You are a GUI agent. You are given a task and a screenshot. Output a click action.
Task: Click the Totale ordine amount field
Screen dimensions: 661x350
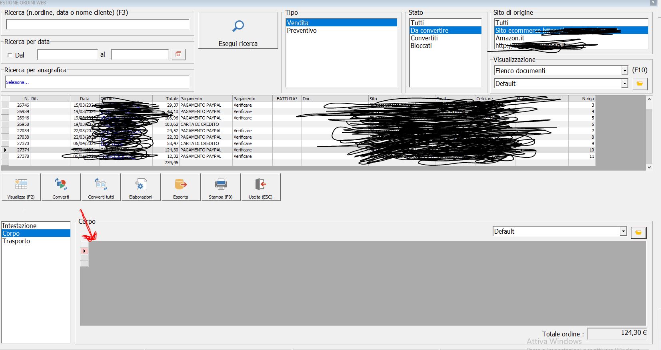tap(617, 333)
